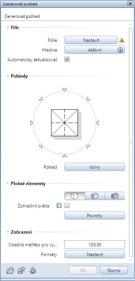
Task: Click the save as favorite icon
Action: (22, 270)
